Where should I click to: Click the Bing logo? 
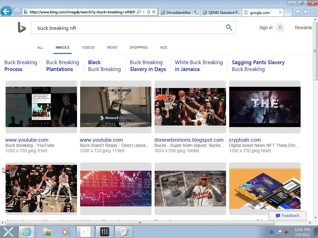(x=22, y=27)
